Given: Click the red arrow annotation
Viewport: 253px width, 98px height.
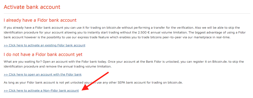Looking at the screenshot, I should [x=95, y=82].
